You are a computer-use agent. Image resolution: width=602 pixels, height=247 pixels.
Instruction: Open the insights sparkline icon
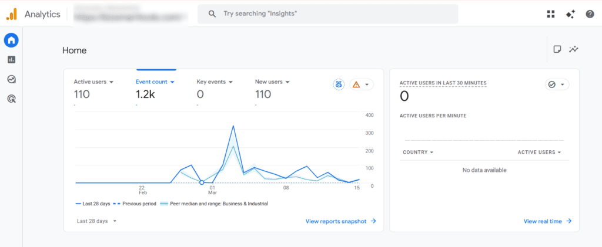click(574, 50)
